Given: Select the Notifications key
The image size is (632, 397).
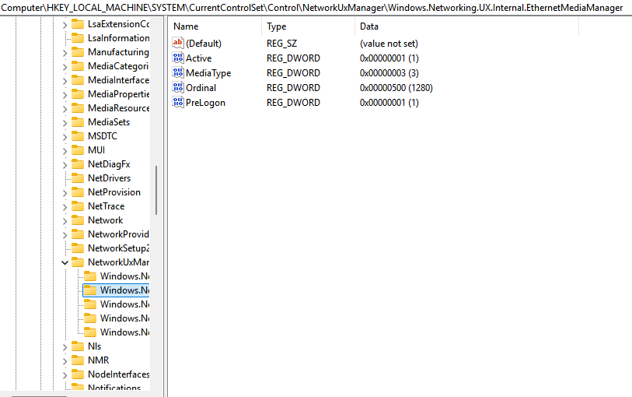Looking at the screenshot, I should tap(114, 388).
